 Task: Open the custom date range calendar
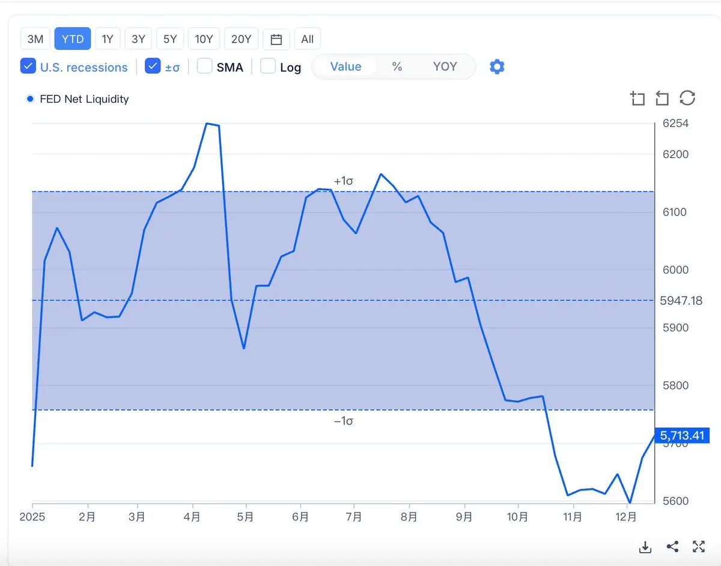tap(276, 40)
